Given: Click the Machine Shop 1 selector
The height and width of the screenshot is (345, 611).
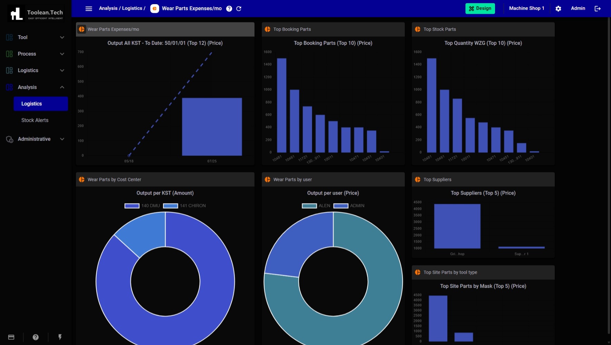Looking at the screenshot, I should click(526, 9).
